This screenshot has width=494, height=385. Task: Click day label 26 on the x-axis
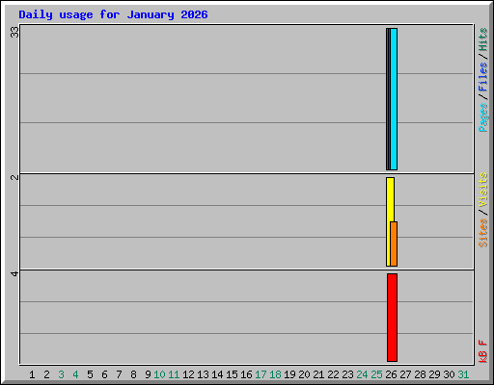(391, 374)
